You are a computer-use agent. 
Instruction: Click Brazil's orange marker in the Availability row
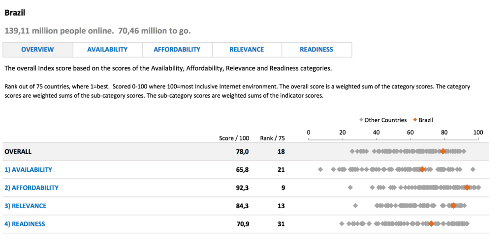tap(422, 169)
